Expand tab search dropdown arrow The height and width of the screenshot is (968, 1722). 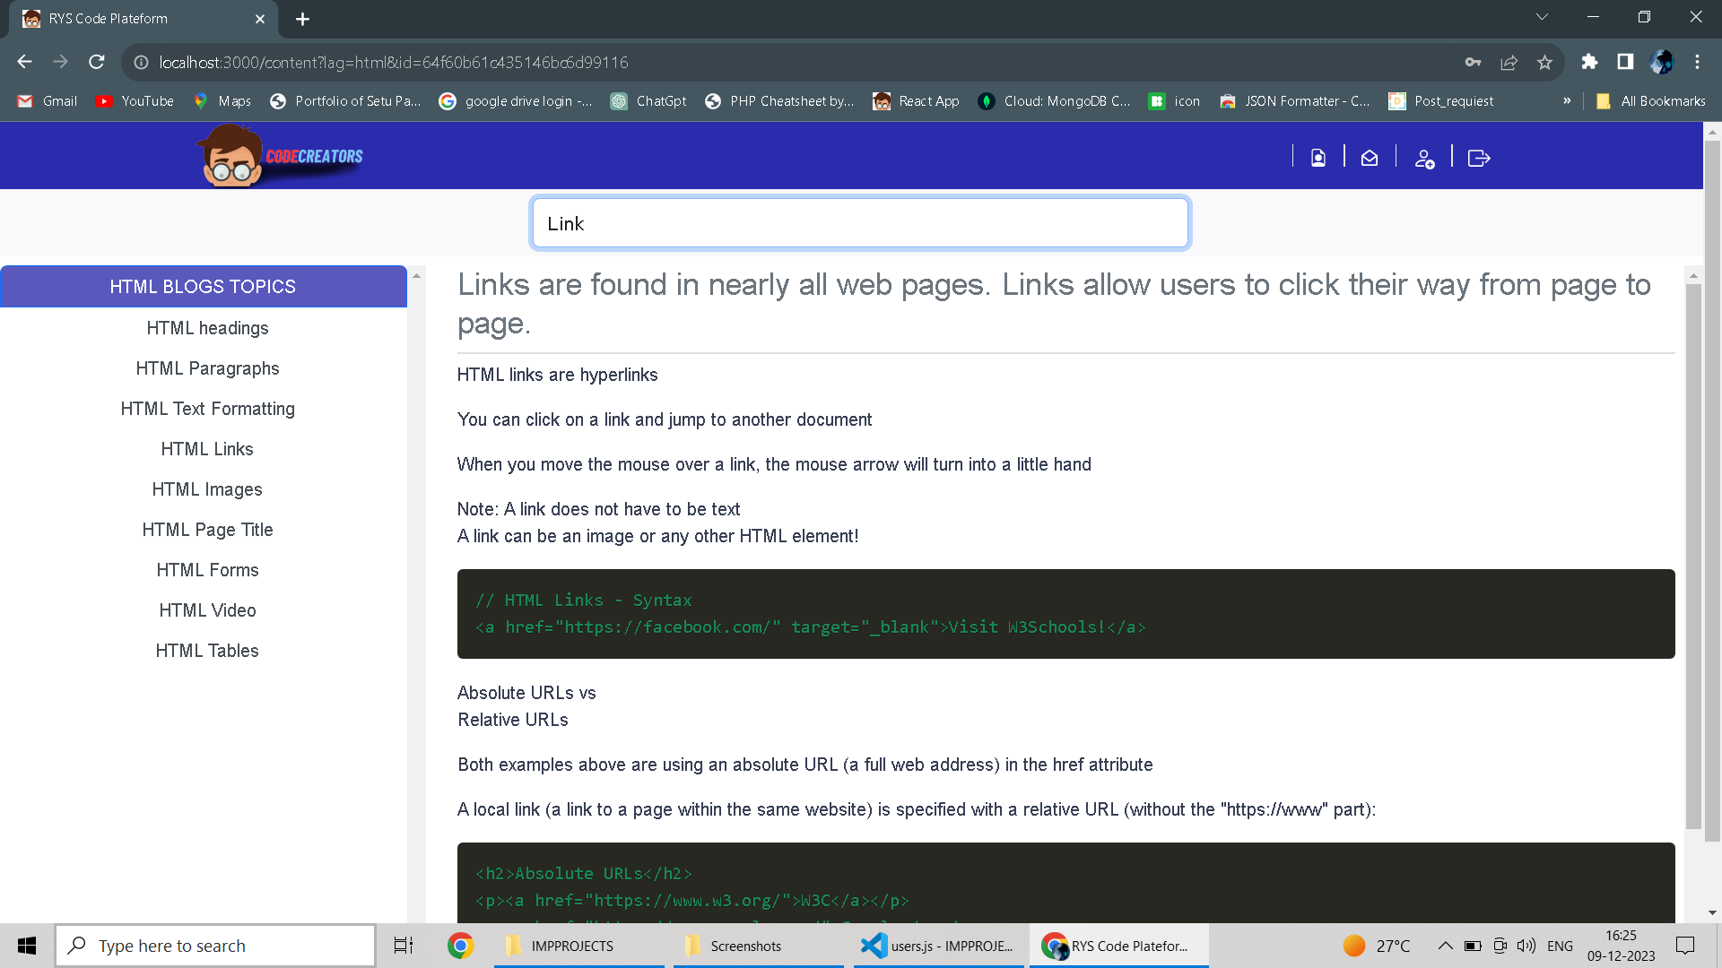(1542, 18)
